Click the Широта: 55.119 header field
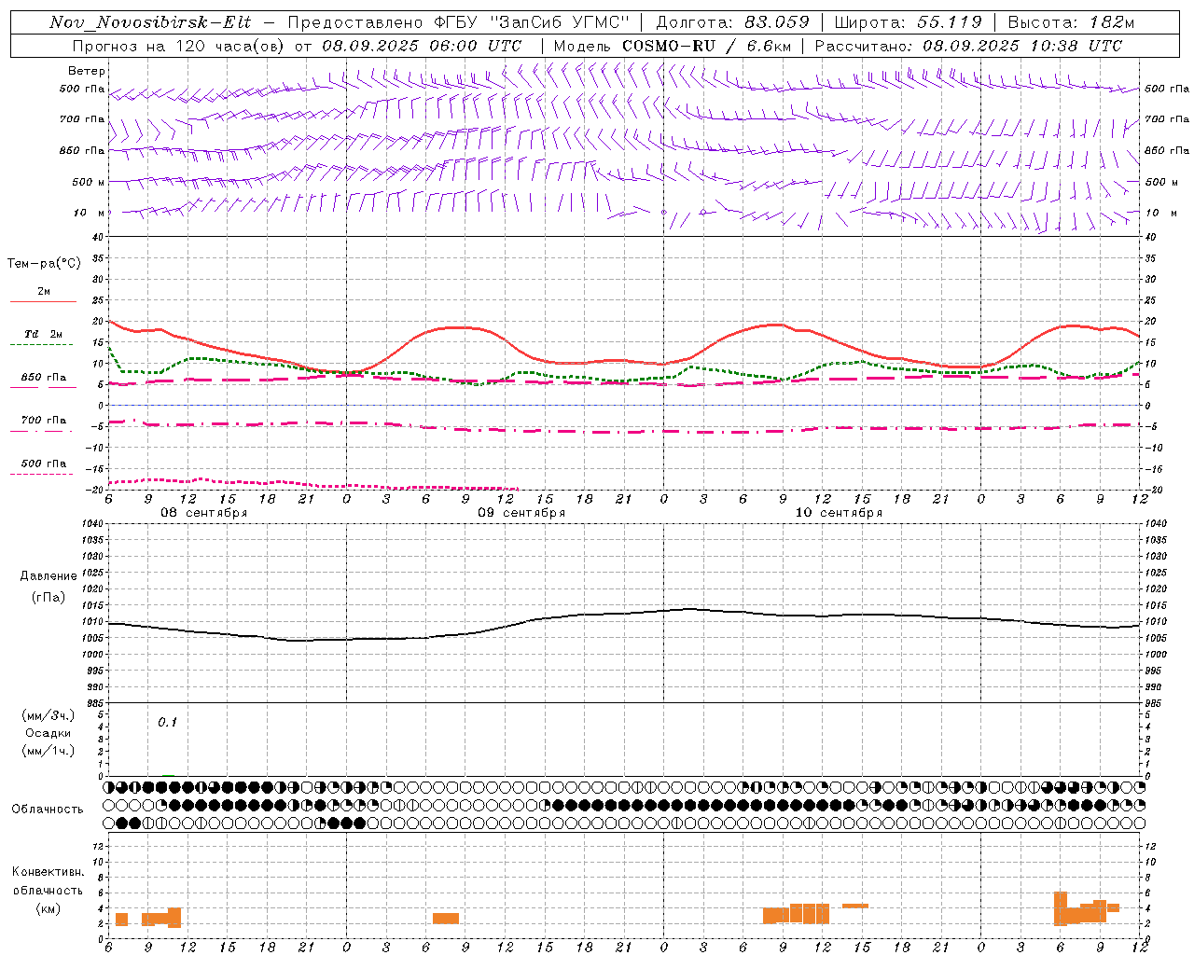 pyautogui.click(x=909, y=22)
